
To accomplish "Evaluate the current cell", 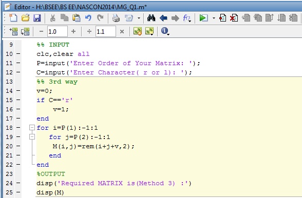I will tap(13, 31).
